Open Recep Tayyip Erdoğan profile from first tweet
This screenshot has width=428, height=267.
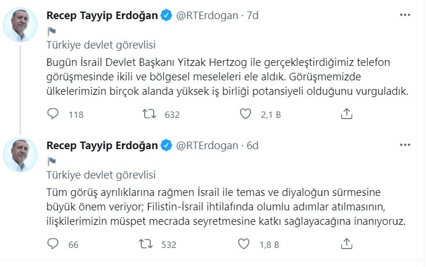(101, 16)
